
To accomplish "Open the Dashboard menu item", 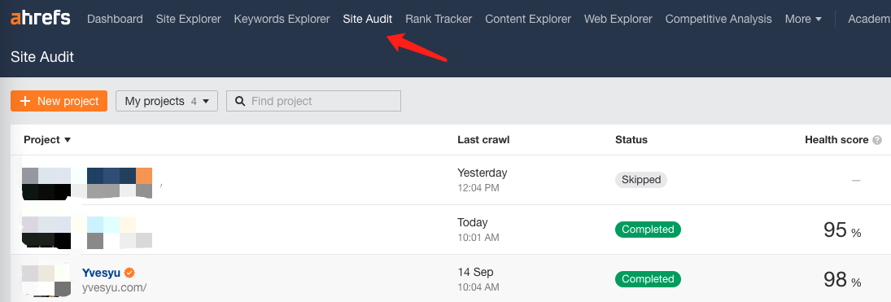I will [x=115, y=19].
